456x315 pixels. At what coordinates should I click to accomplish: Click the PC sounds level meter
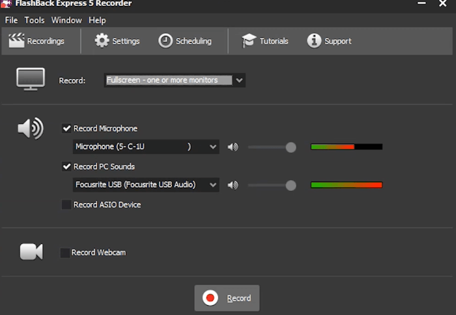(x=347, y=185)
